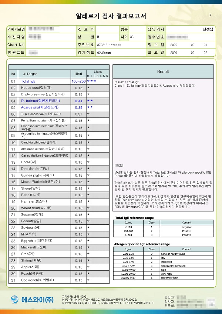The width and height of the screenshot is (222, 314).
Task: Click the [참고] note heading
Action: coord(119,166)
